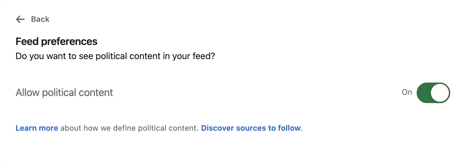
Task: Click the word "Feed" in the heading
Action: (27, 41)
